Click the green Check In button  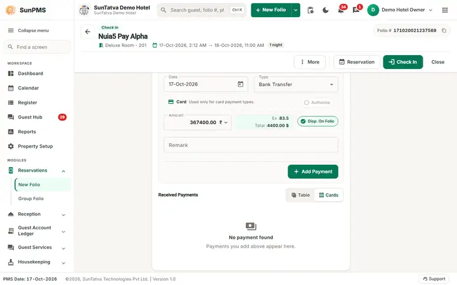[403, 62]
